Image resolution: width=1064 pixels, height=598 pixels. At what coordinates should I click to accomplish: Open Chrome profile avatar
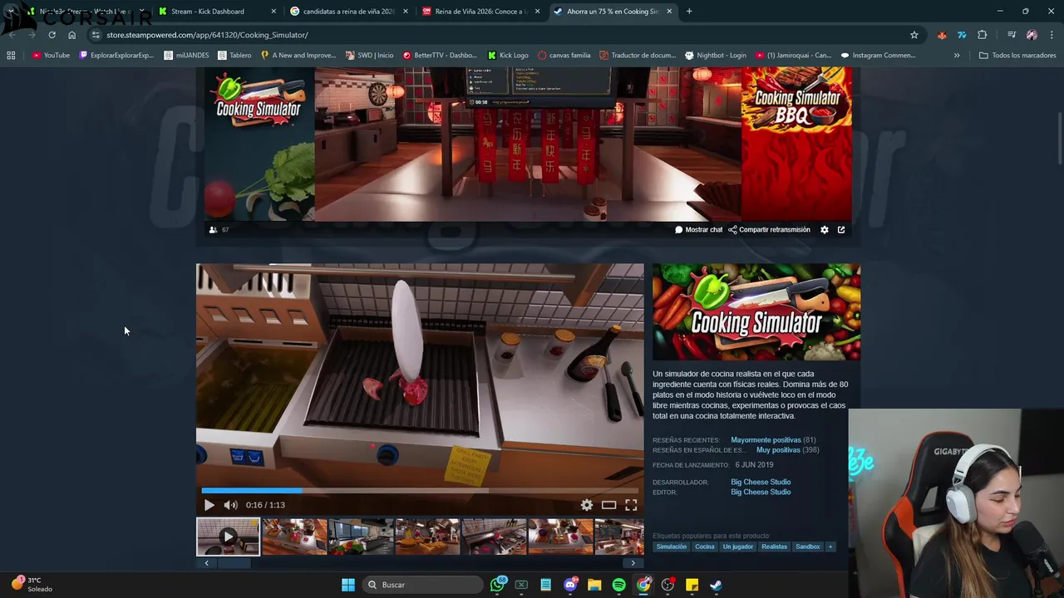point(1032,35)
